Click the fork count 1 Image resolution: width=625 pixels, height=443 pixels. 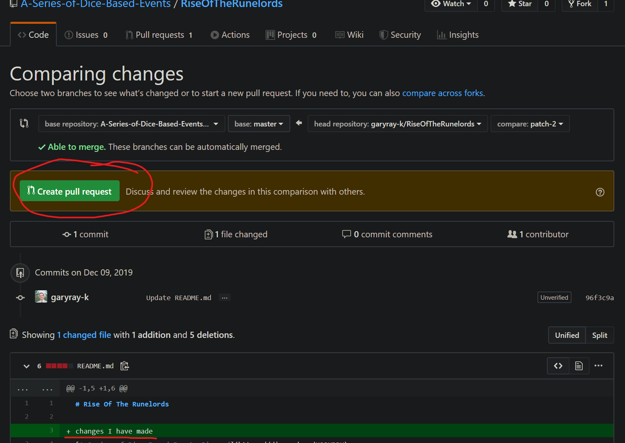tap(606, 4)
